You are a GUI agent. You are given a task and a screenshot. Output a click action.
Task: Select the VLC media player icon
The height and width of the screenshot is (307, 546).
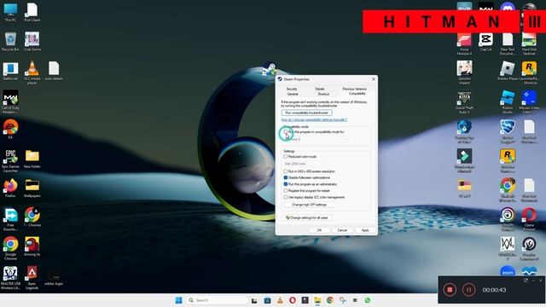32,72
